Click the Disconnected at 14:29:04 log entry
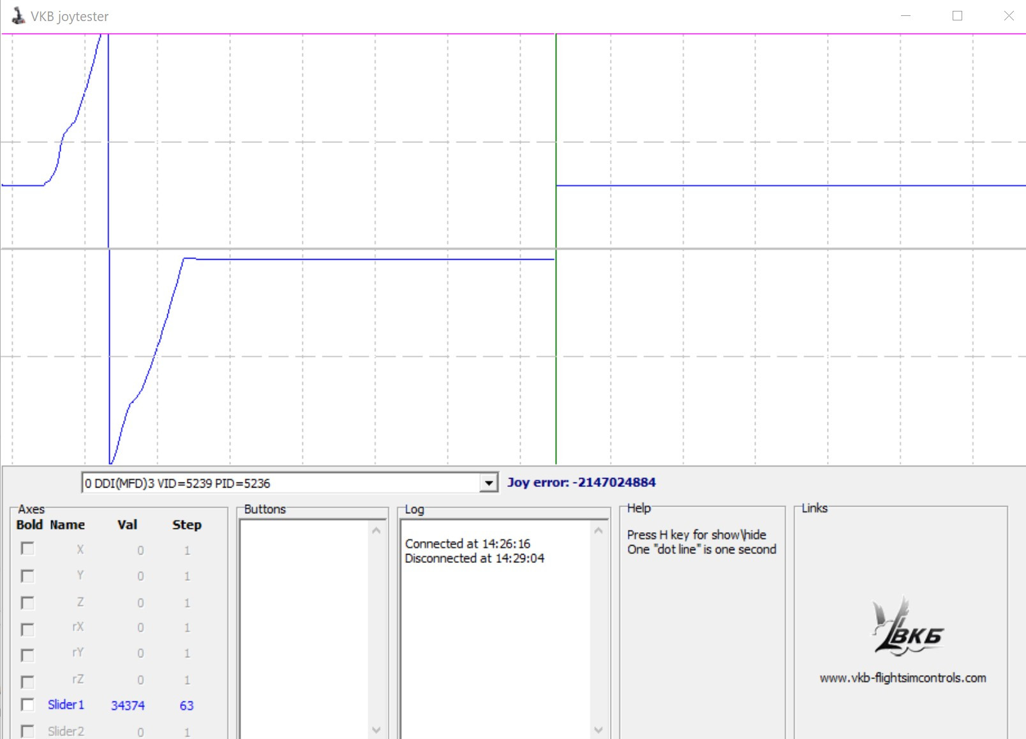The image size is (1026, 739). click(x=475, y=558)
